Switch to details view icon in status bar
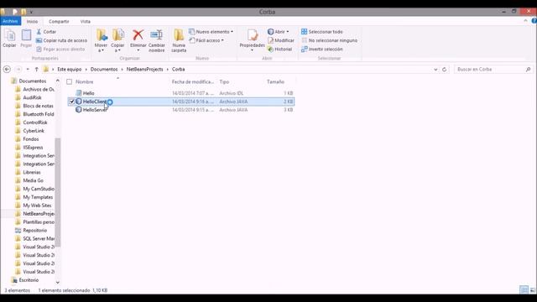The height and width of the screenshot is (302, 537). point(524,290)
